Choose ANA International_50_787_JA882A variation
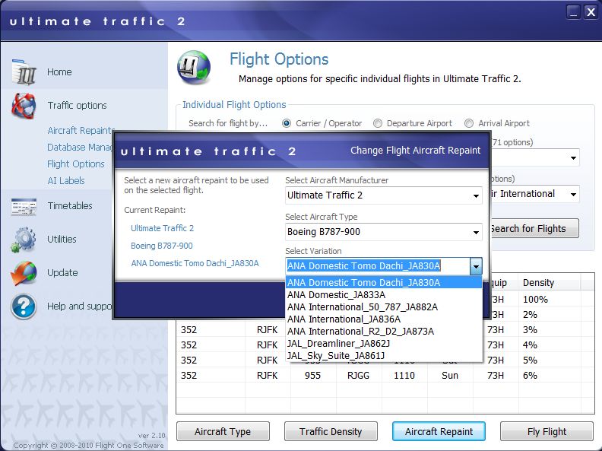The height and width of the screenshot is (451, 602). pos(384,307)
